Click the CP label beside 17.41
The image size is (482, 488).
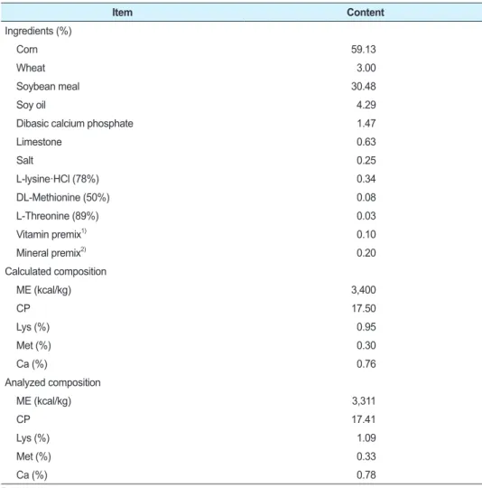pyautogui.click(x=23, y=419)
